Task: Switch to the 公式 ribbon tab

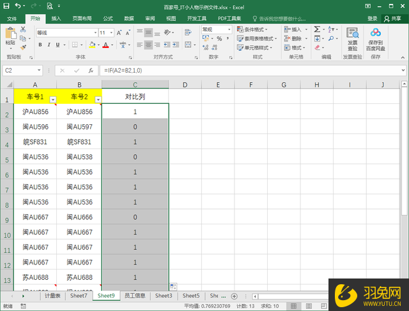Action: tap(108, 18)
